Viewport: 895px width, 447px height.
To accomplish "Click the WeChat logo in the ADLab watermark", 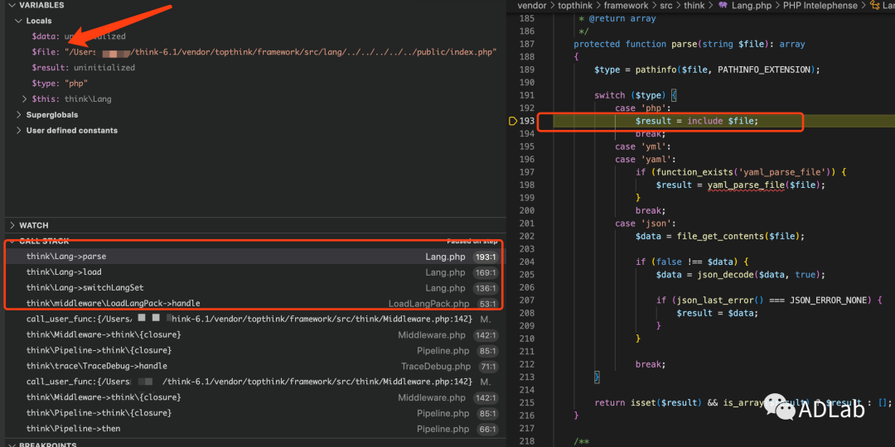I will (x=779, y=406).
